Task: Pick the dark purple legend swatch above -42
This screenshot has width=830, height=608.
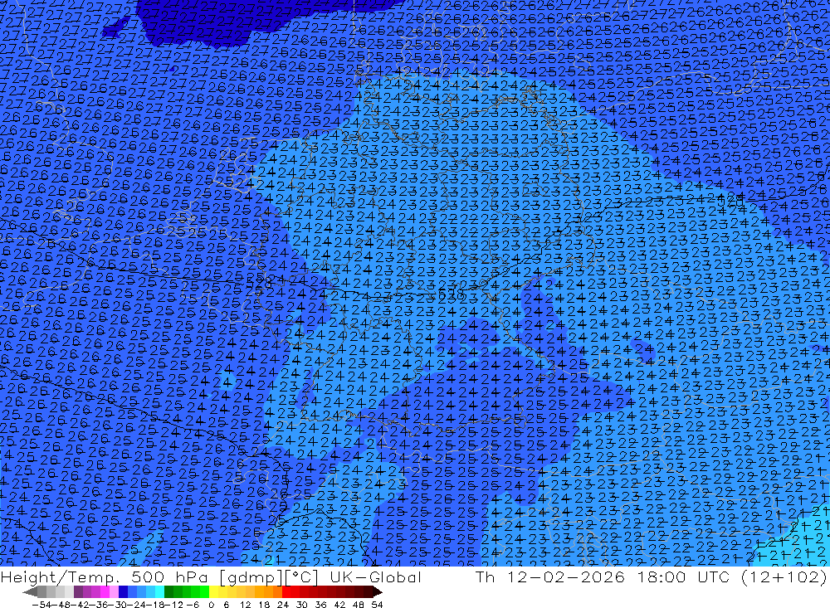Action: [78, 591]
